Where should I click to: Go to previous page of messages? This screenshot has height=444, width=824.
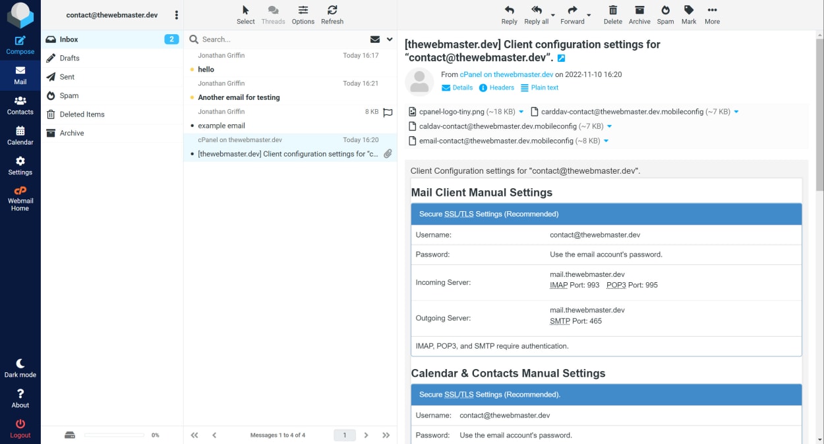tap(214, 435)
